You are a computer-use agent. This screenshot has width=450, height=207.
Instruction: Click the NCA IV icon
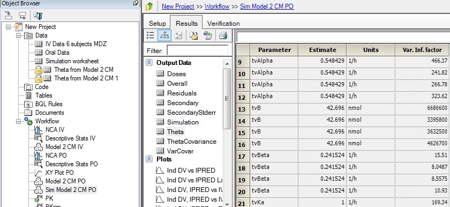coord(39,130)
